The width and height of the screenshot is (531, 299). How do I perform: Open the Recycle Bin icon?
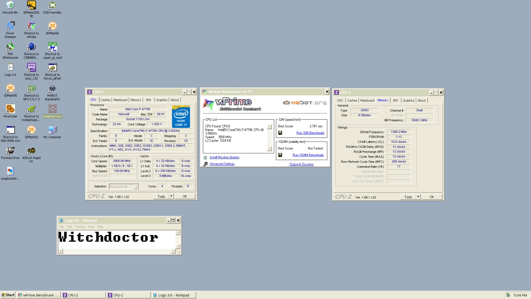click(10, 6)
